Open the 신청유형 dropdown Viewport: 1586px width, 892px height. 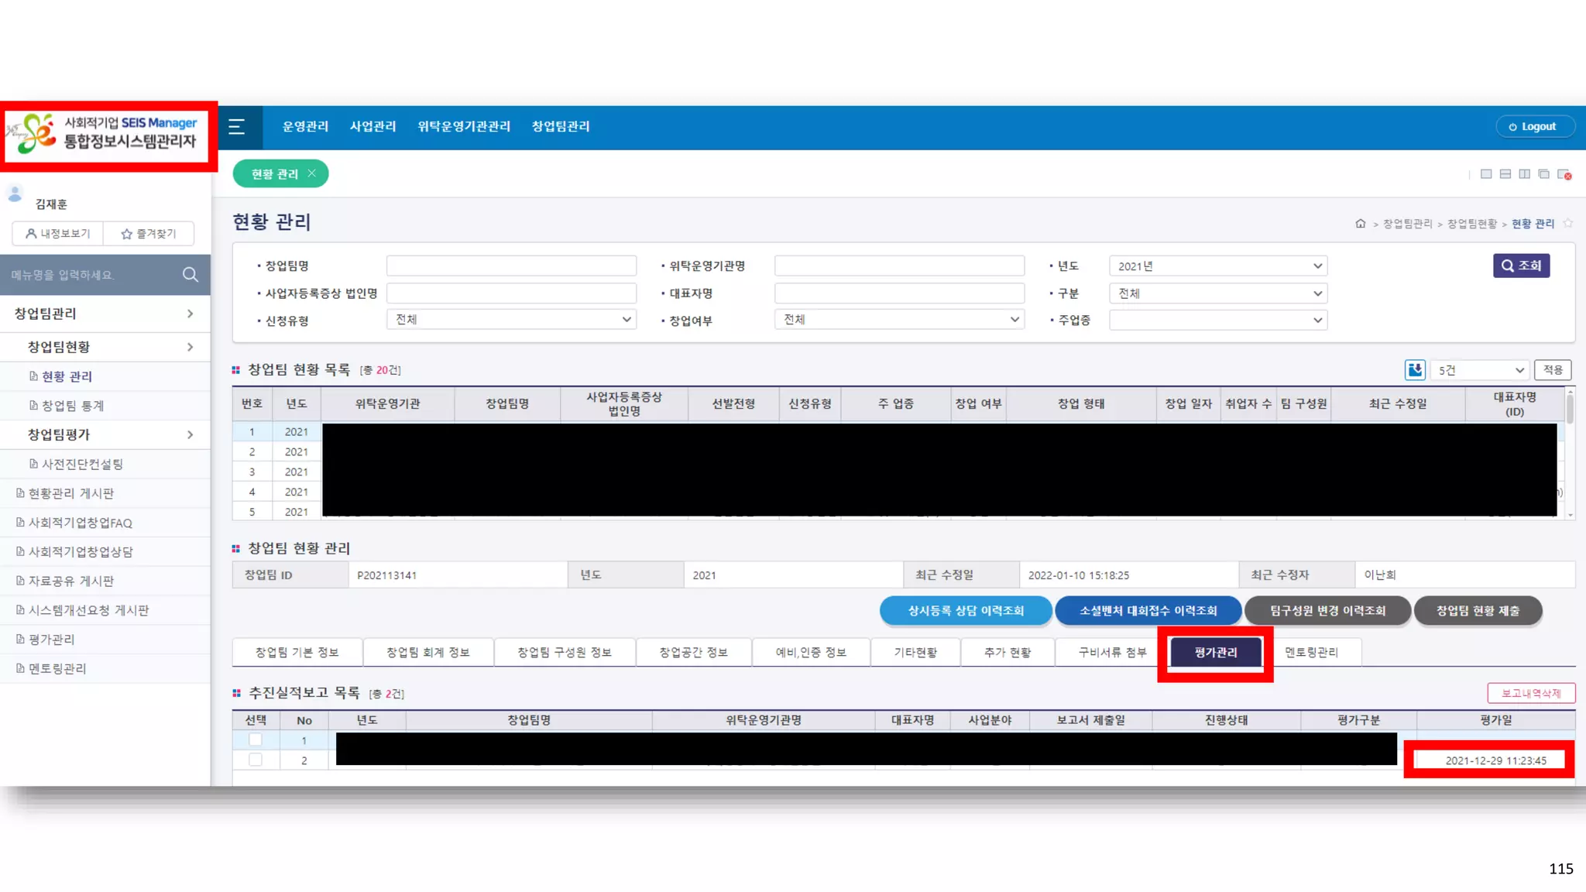511,320
